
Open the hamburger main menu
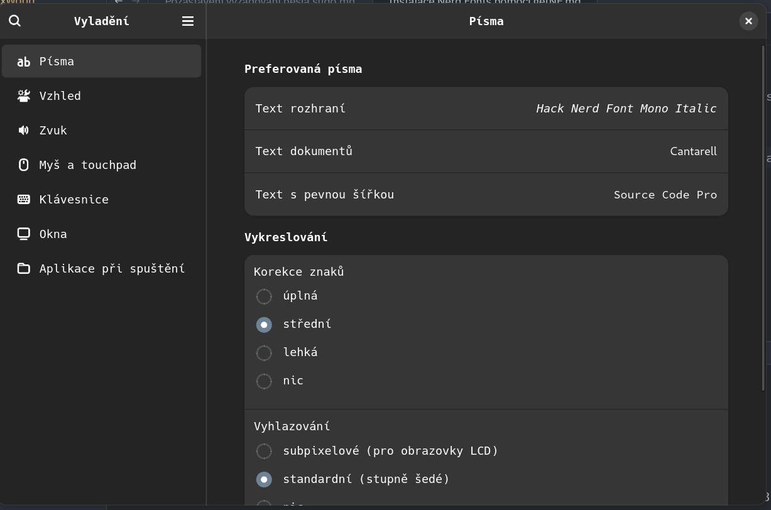(187, 21)
